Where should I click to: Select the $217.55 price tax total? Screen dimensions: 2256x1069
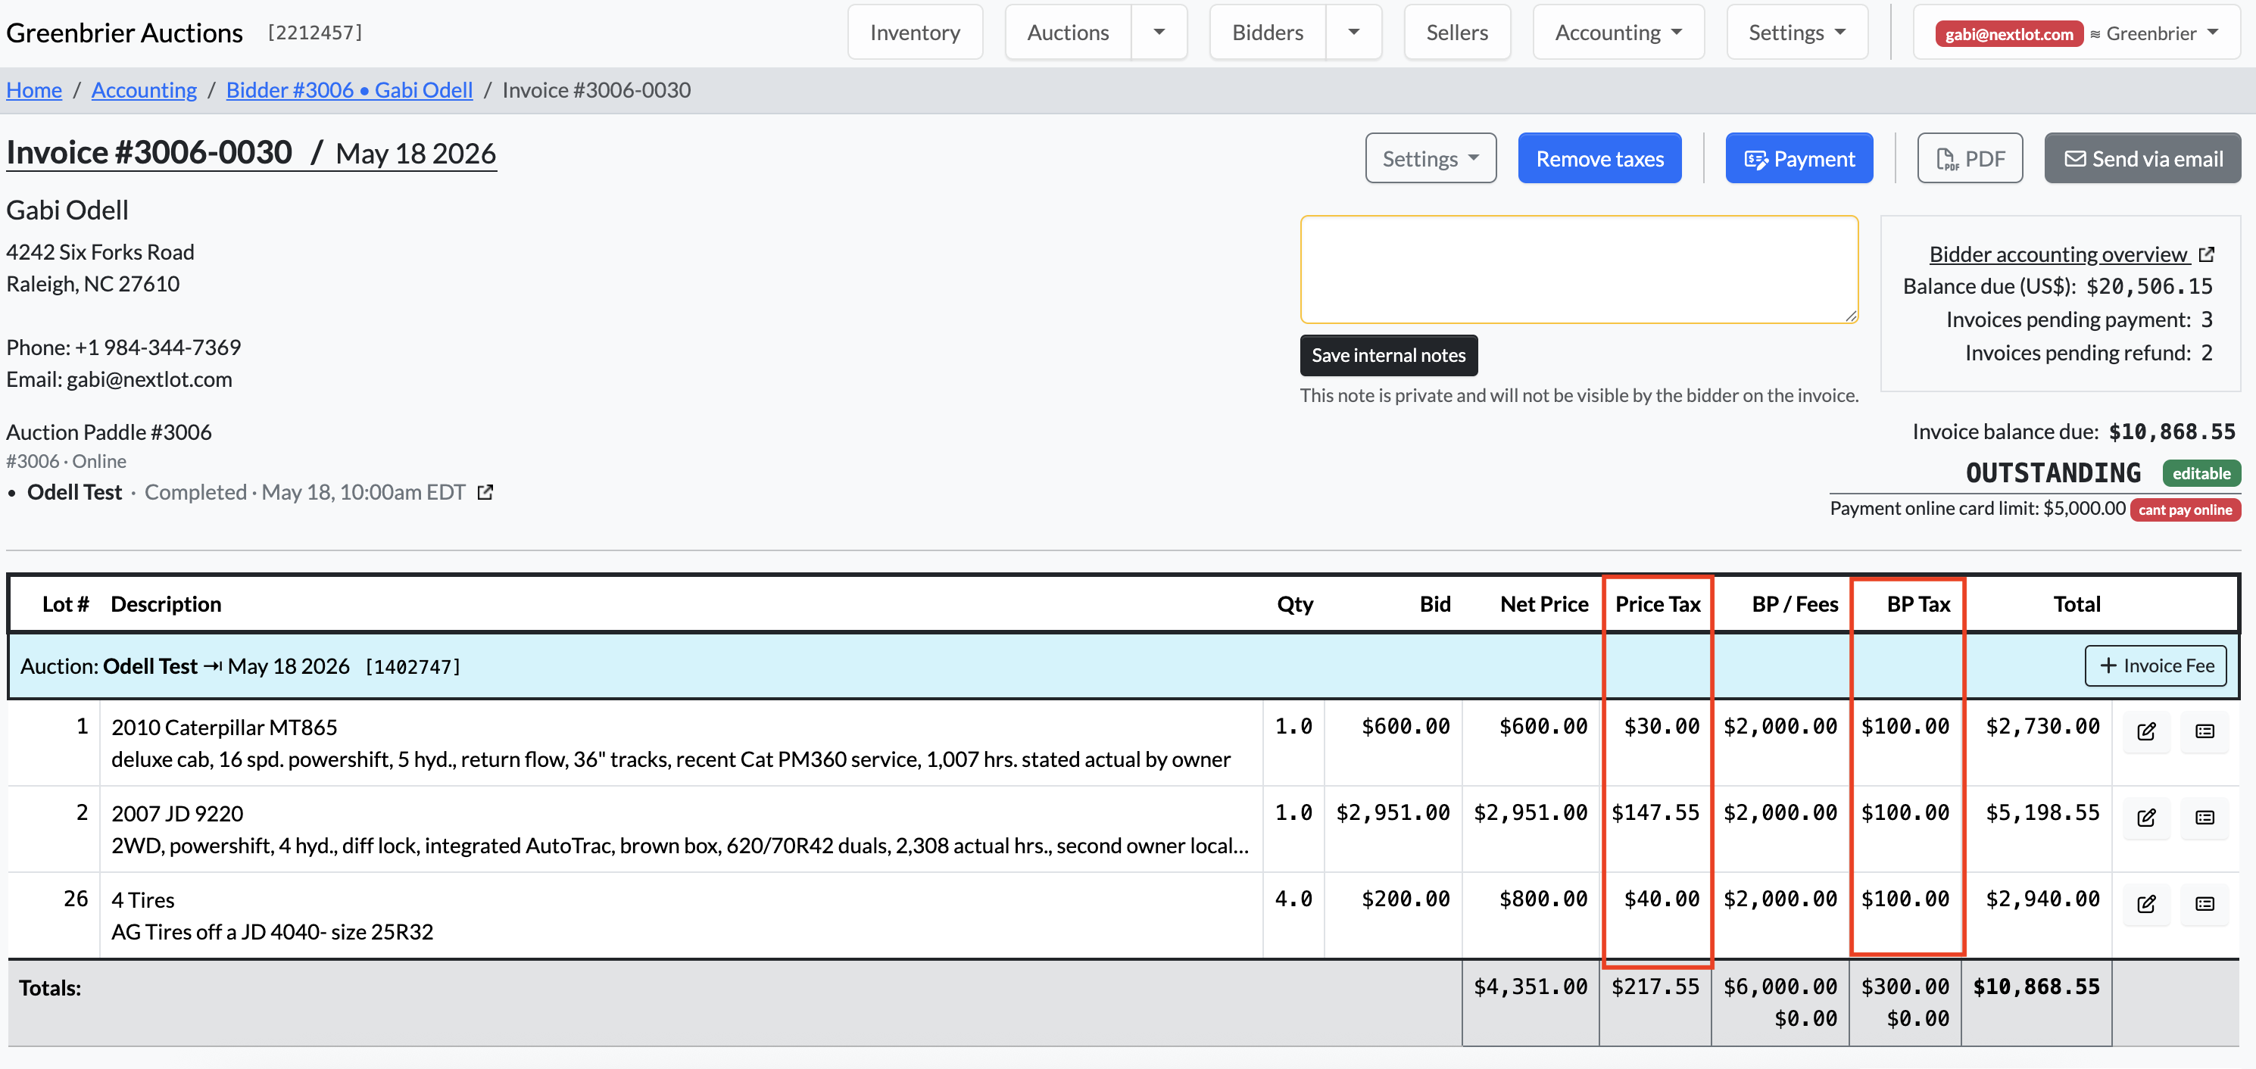pyautogui.click(x=1655, y=986)
